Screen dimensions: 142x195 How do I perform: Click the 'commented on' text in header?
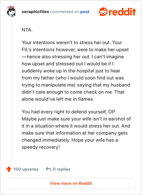pyautogui.click(x=65, y=12)
